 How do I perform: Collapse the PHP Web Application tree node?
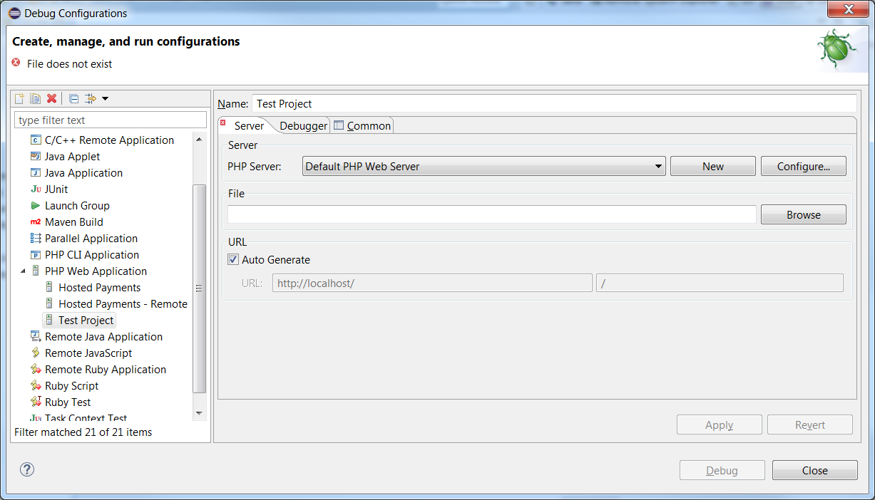point(23,271)
